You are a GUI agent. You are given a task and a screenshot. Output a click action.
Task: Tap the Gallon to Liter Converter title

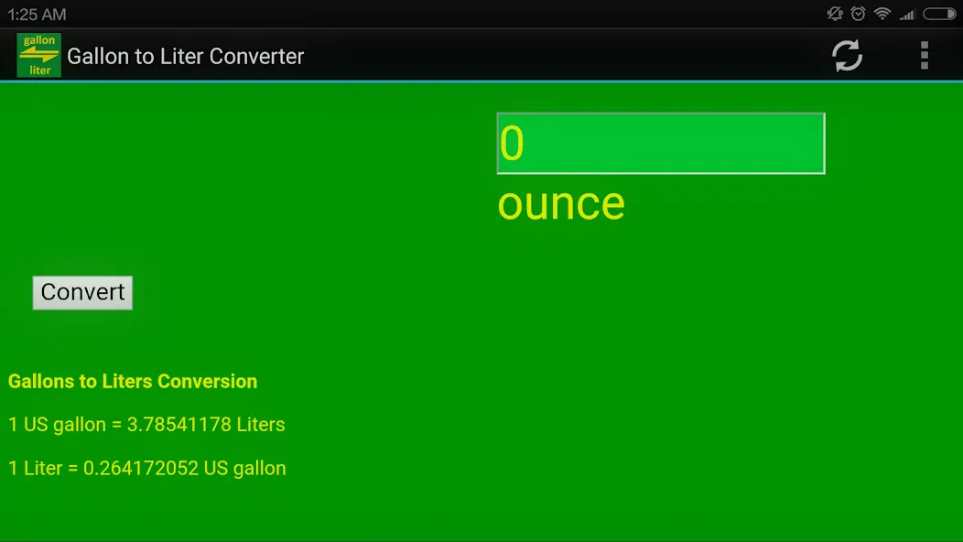click(x=186, y=57)
